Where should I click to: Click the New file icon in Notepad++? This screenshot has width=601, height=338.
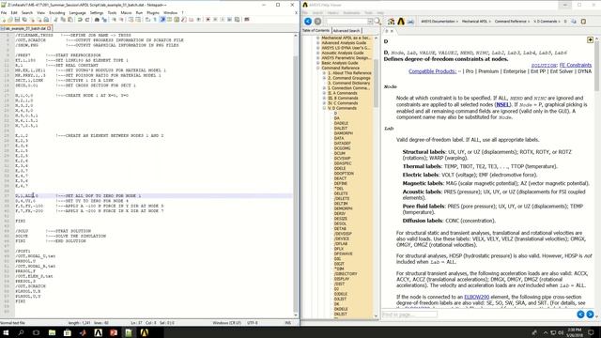[x=4, y=20]
